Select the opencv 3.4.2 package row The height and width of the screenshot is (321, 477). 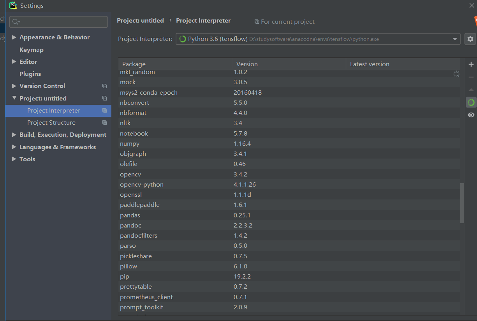point(289,175)
